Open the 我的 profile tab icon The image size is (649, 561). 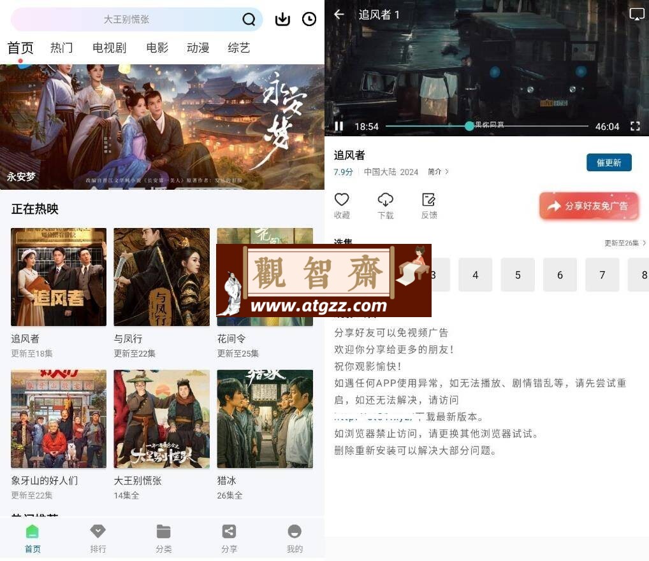point(295,531)
